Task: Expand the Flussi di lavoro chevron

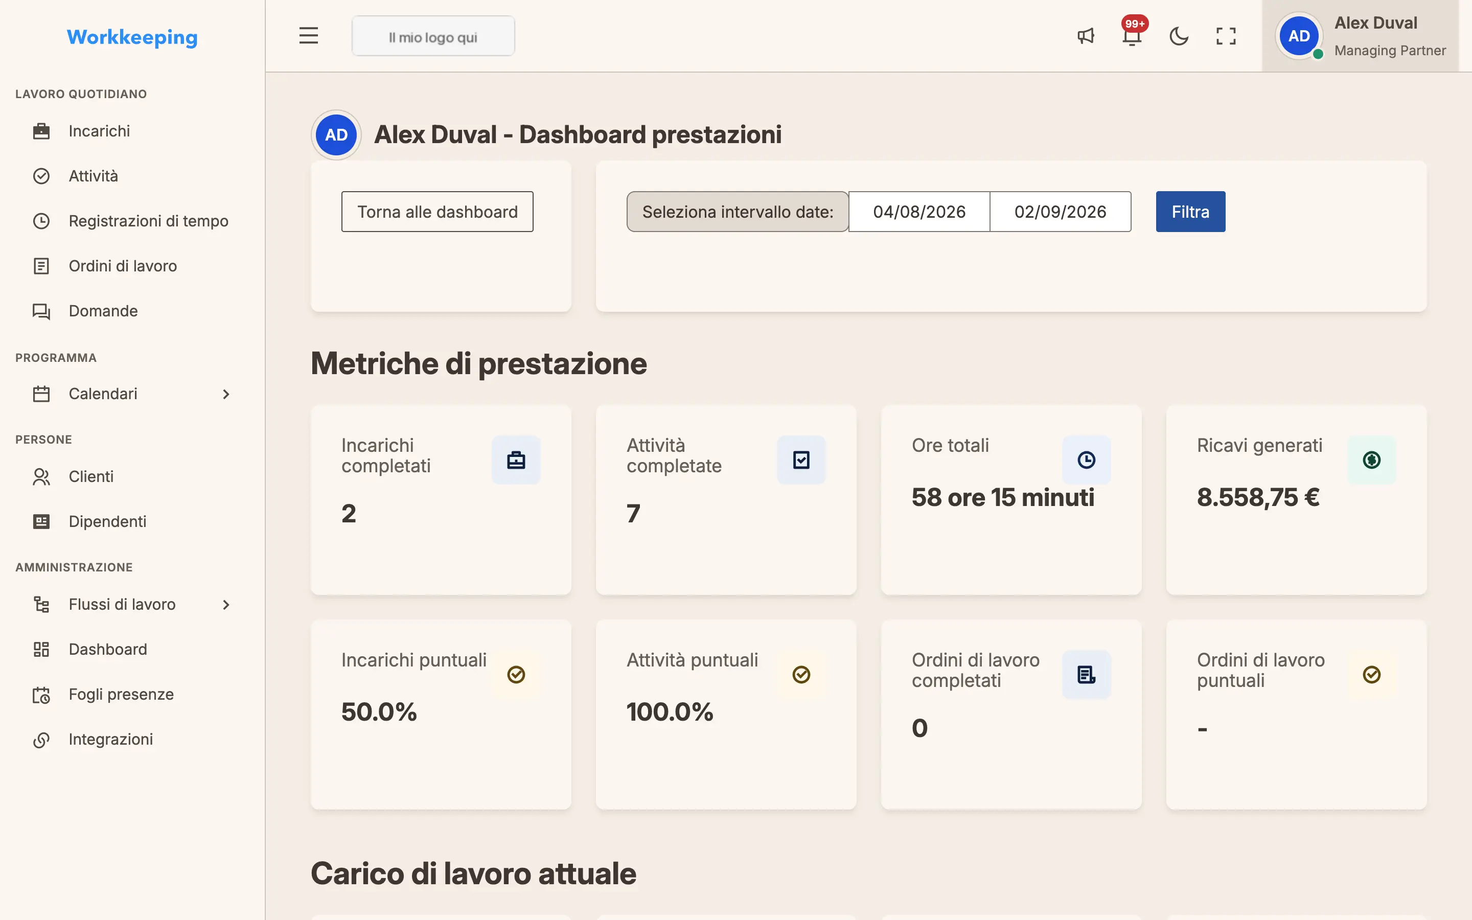Action: coord(226,605)
